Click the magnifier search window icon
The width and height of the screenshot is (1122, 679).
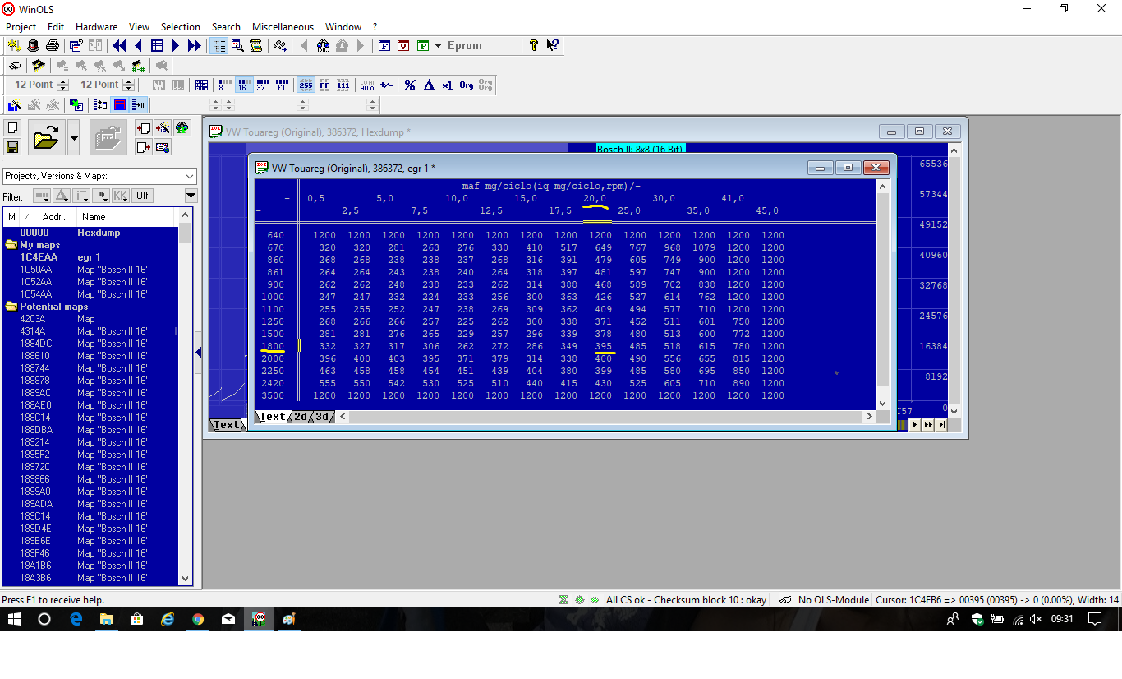tap(237, 46)
